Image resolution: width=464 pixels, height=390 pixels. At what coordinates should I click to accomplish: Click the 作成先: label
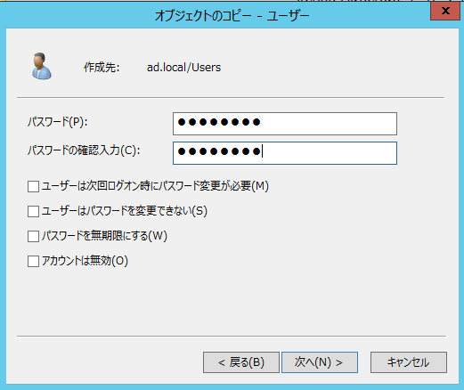(102, 68)
